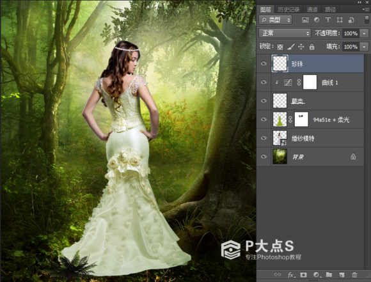Switch to the 通道 tab
The height and width of the screenshot is (282, 371).
click(312, 10)
